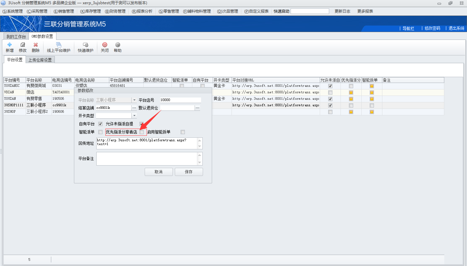Image resolution: width=467 pixels, height=266 pixels.
Task: Select the YOUZANSC table cell
Action: 15,86
